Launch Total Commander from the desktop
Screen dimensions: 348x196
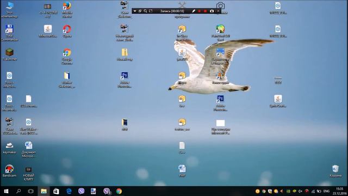tap(9, 33)
